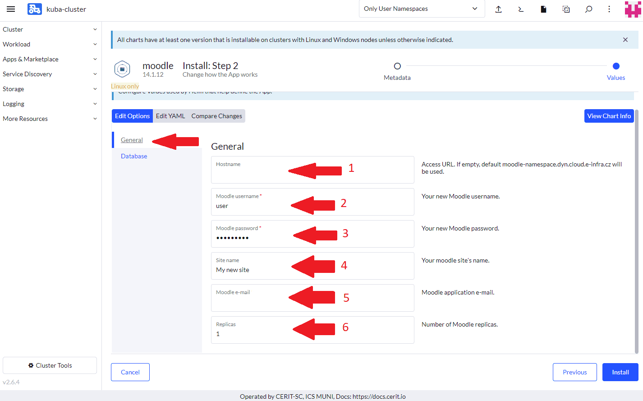The width and height of the screenshot is (643, 401).
Task: Open the hamburger navigation menu
Action: click(11, 9)
